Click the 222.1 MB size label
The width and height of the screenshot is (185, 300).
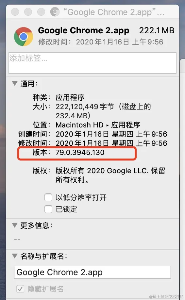click(157, 30)
